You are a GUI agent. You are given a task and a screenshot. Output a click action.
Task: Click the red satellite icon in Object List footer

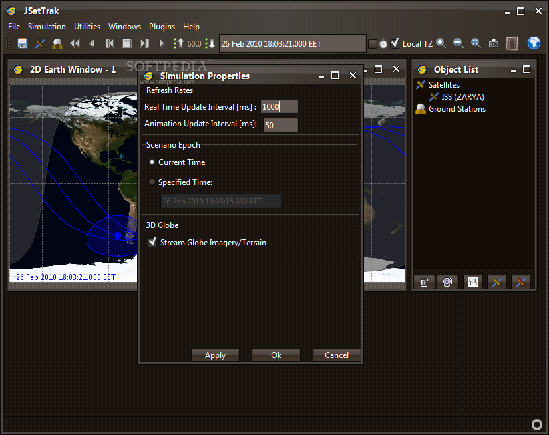pos(521,282)
